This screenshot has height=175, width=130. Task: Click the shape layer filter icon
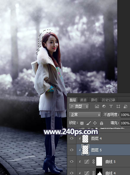pos(118,106)
